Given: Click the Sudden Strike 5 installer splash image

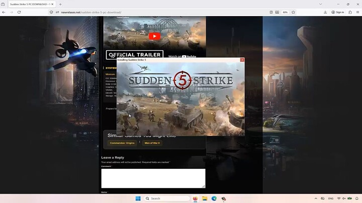Looking at the screenshot, I should click(180, 99).
